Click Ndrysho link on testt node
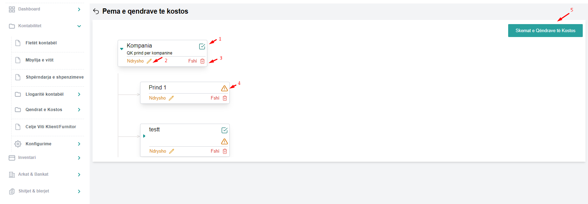588x204 pixels. (158, 151)
